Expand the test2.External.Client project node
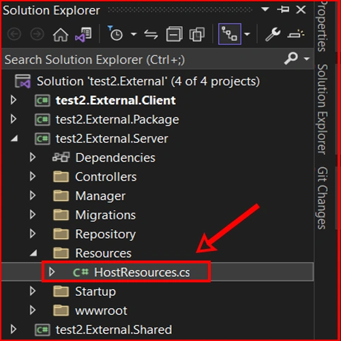Viewport: 341px width, 341px height. click(x=14, y=100)
